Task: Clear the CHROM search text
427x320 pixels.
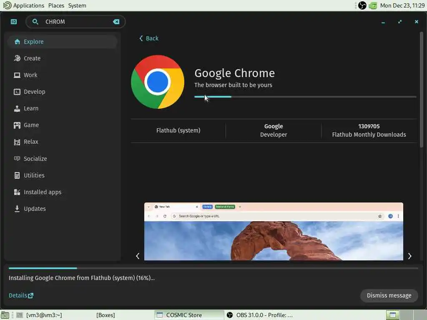Action: 116,22
